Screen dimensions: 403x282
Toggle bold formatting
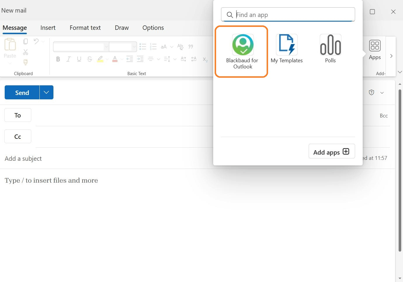coord(58,59)
